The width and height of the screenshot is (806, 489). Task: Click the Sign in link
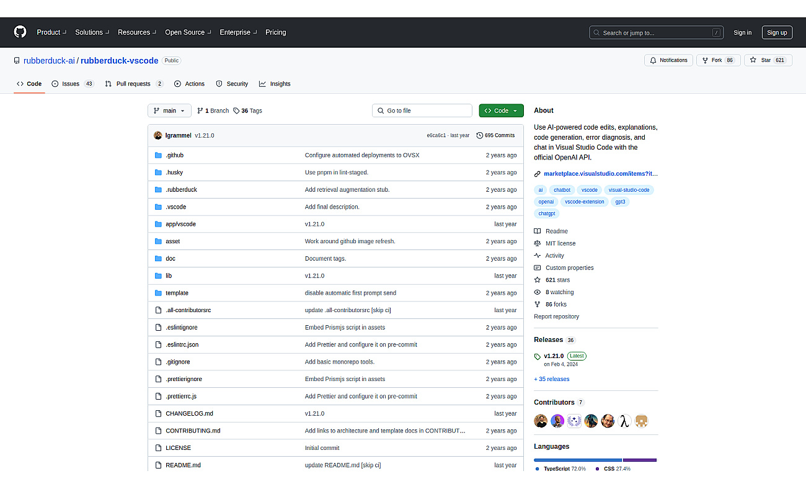[x=742, y=33]
